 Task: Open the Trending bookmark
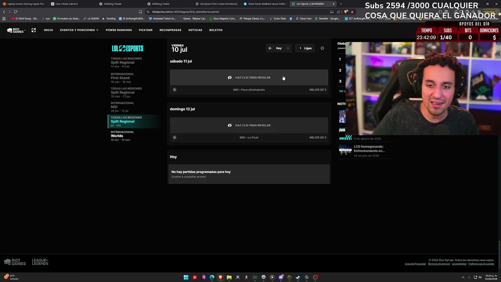[x=109, y=18]
